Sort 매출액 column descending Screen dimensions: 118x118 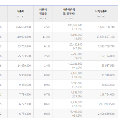pos(23,16)
